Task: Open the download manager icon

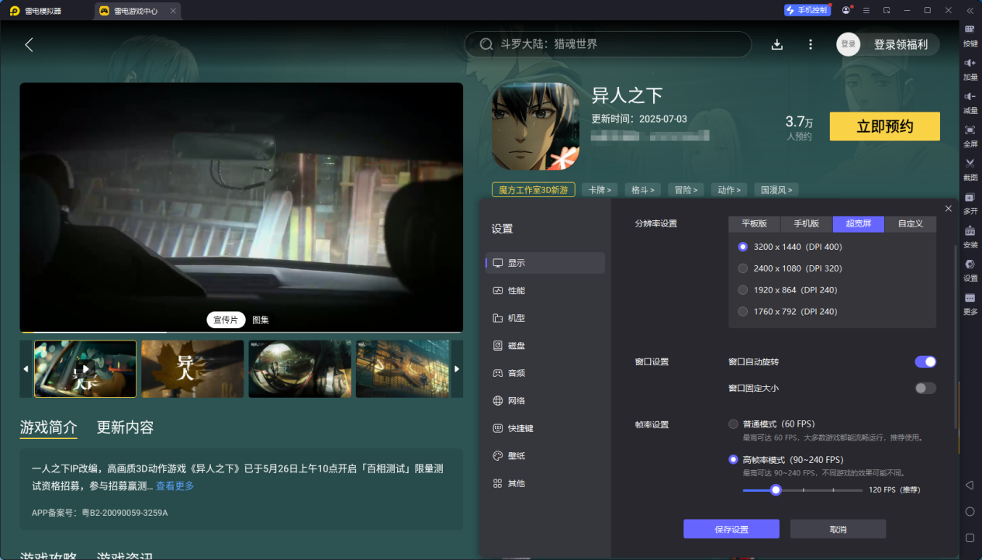Action: coord(777,44)
